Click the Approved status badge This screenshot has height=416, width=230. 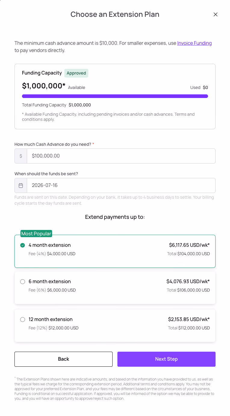pos(76,73)
